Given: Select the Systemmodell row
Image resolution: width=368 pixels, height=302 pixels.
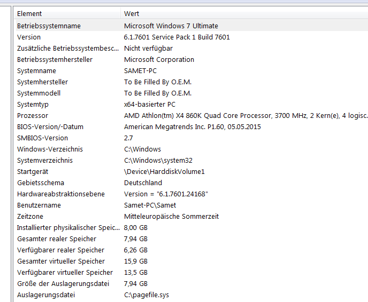Looking at the screenshot, I should pyautogui.click(x=192, y=93).
